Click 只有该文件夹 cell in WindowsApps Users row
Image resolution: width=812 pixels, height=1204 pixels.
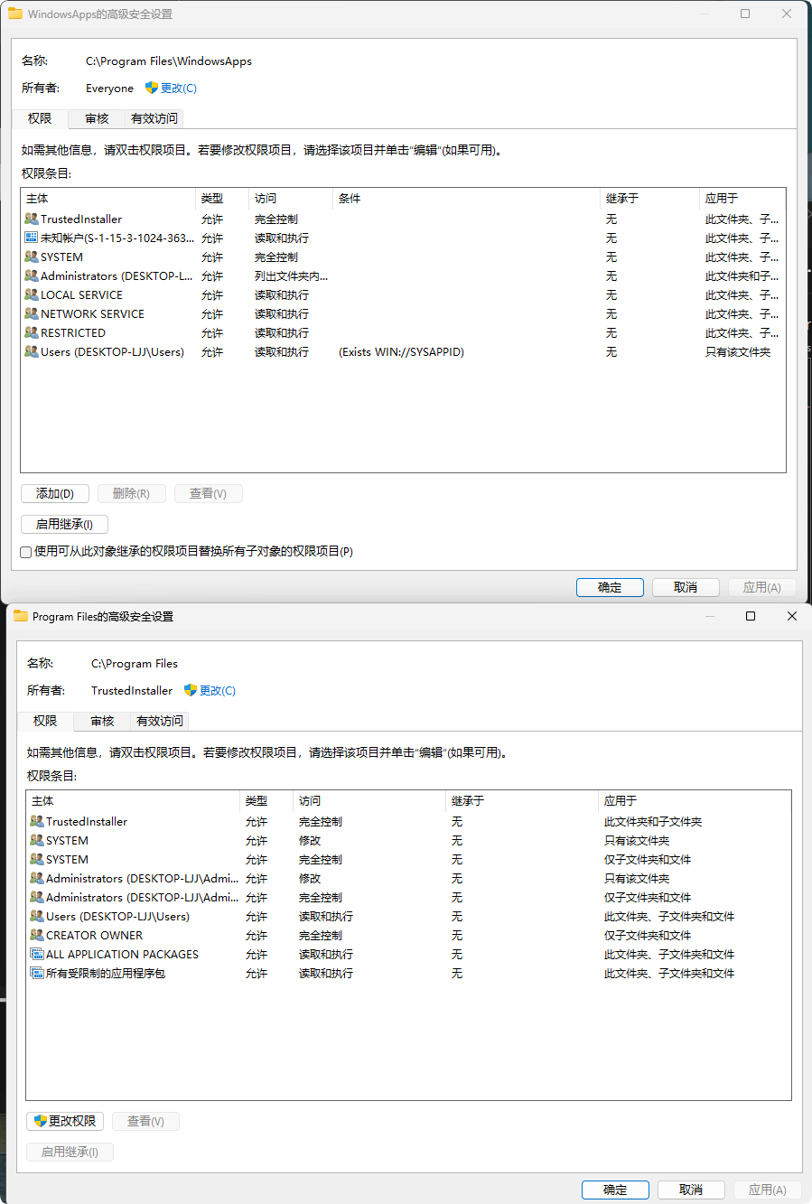(738, 352)
